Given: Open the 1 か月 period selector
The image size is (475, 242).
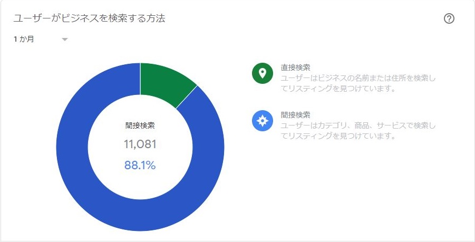Looking at the screenshot, I should pyautogui.click(x=24, y=39).
